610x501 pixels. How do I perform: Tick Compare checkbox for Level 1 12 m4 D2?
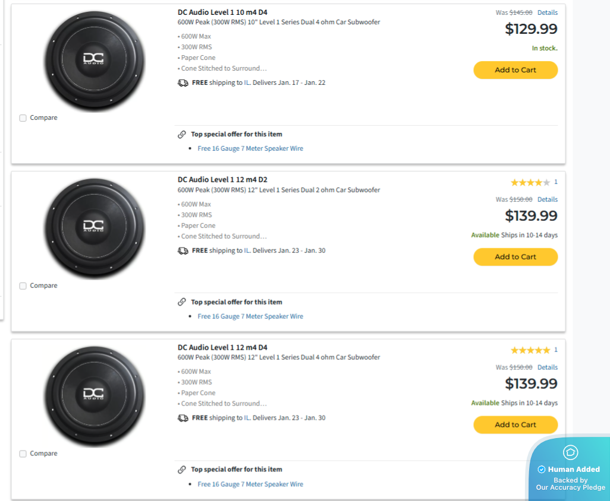point(23,286)
